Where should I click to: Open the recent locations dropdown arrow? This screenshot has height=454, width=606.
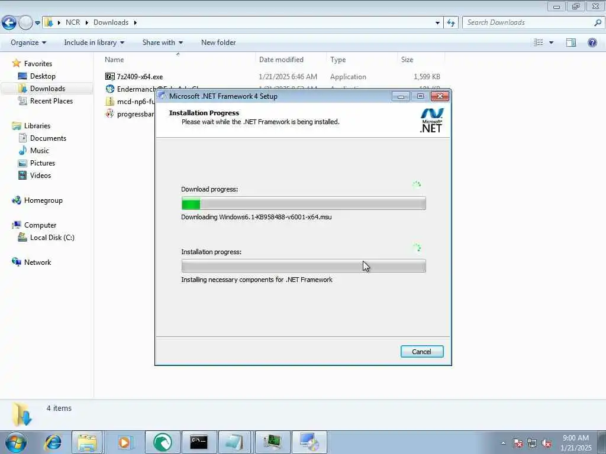[x=37, y=23]
